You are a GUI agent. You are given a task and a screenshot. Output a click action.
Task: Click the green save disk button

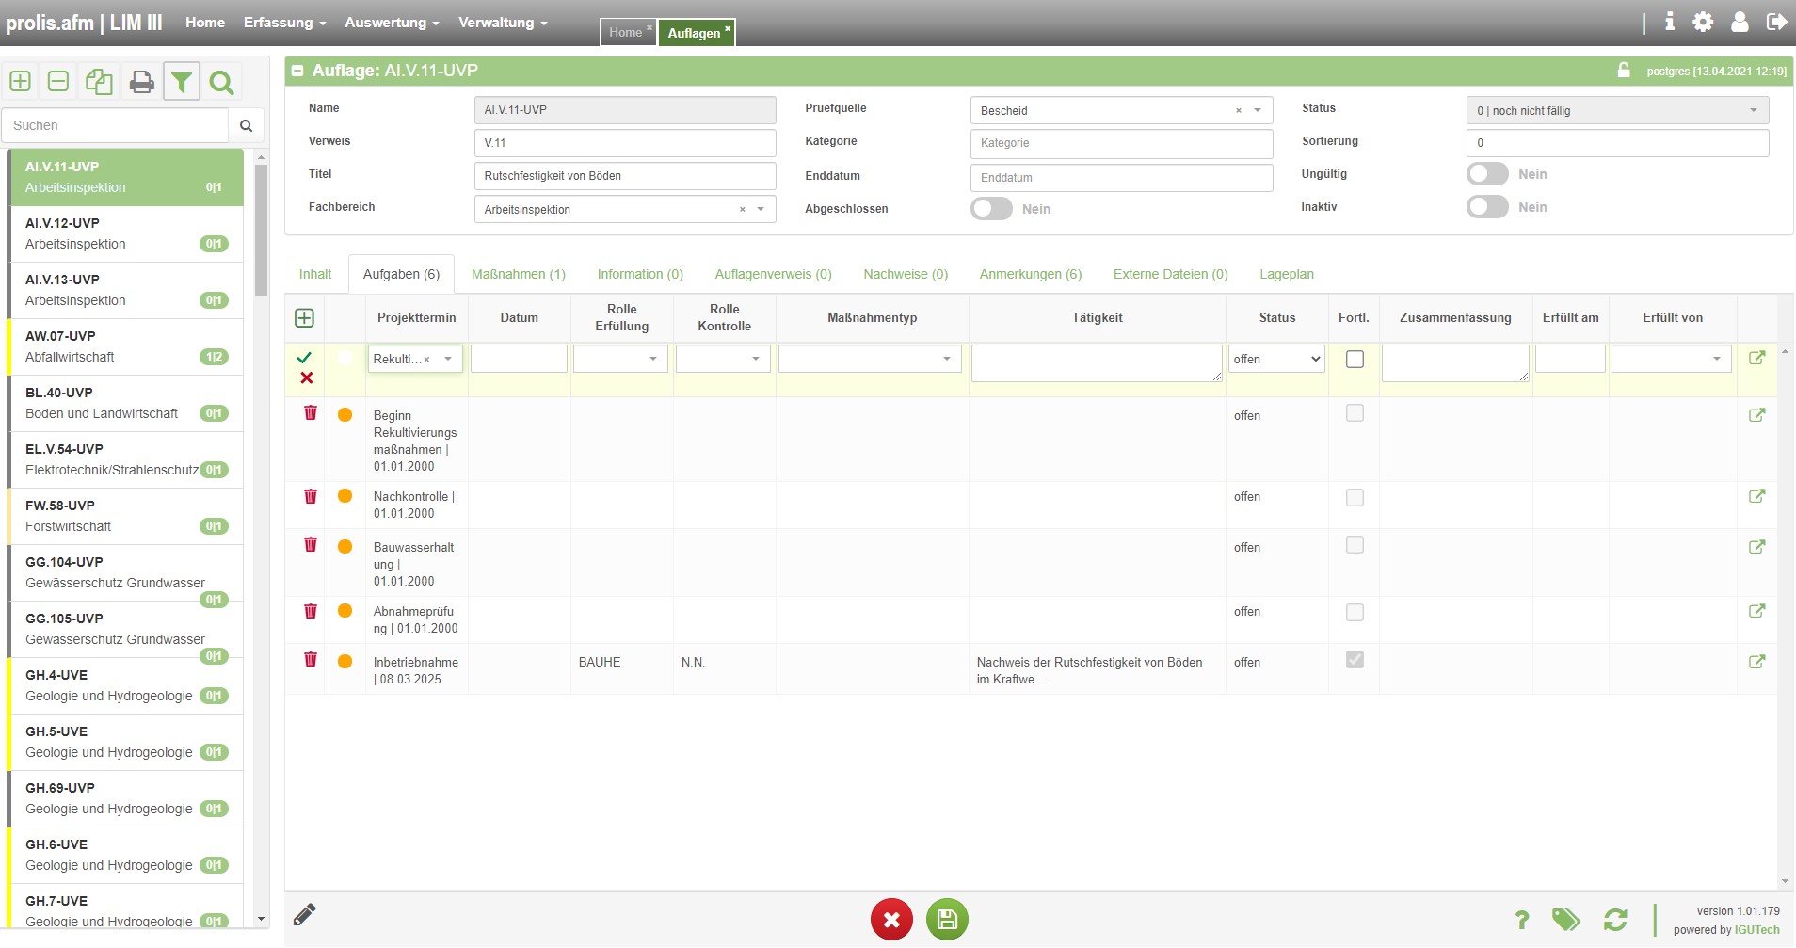pos(947,920)
